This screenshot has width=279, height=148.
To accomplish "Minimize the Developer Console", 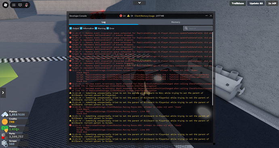I will point(206,16).
